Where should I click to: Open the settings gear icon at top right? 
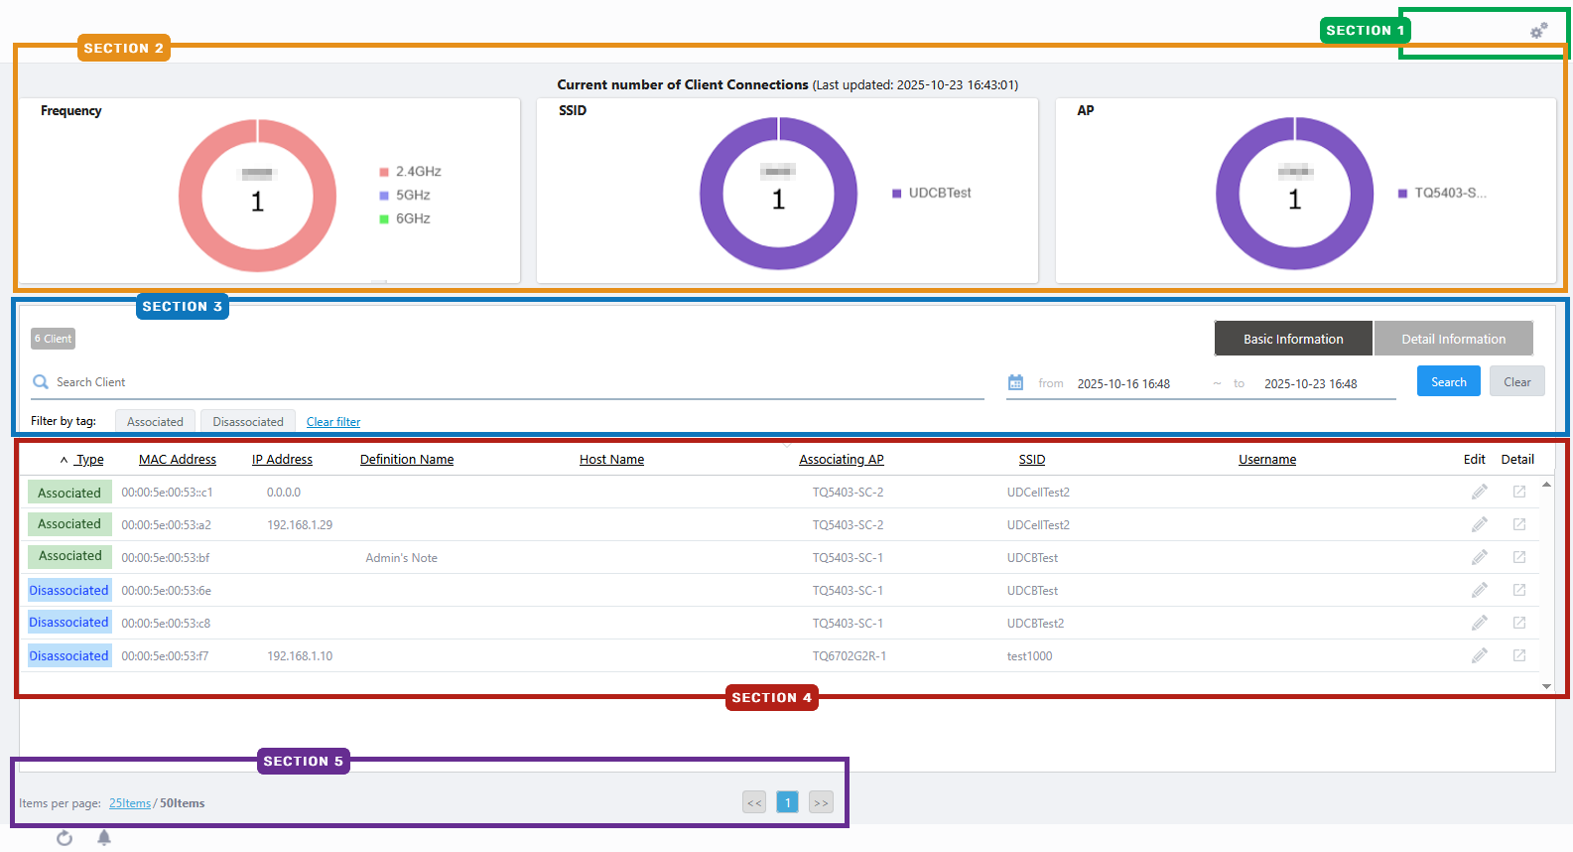pos(1538,31)
